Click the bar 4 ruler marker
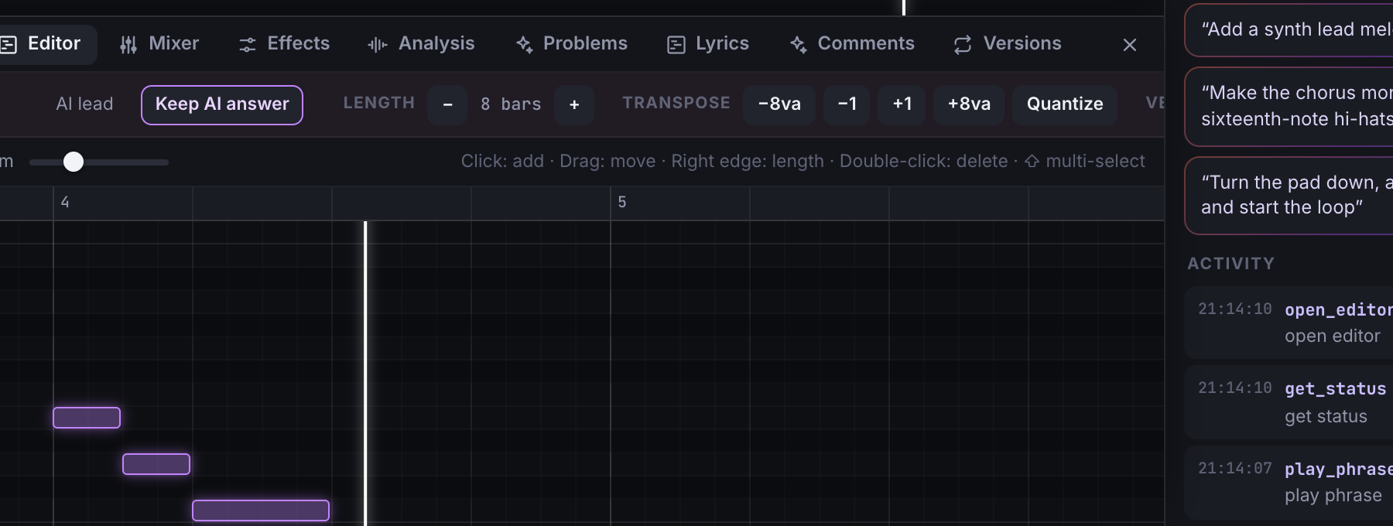This screenshot has width=1393, height=526. pyautogui.click(x=65, y=202)
